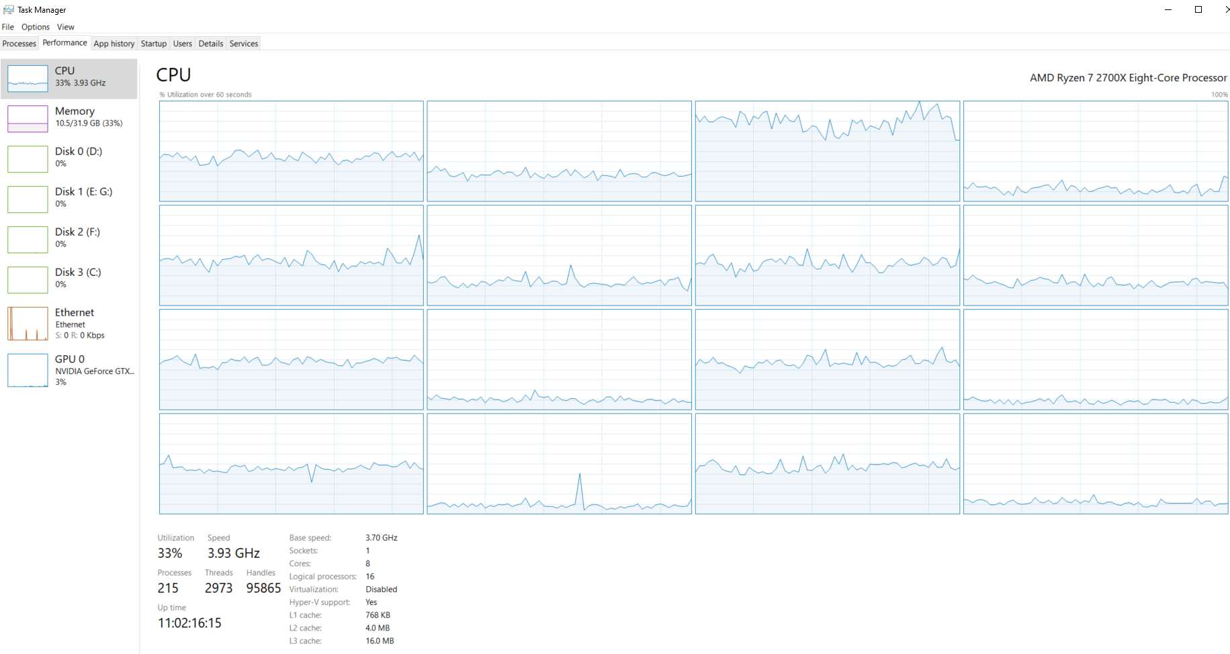Viewport: 1230px width, 654px height.
Task: Click the up time value 11:02:16:15
Action: [x=189, y=623]
